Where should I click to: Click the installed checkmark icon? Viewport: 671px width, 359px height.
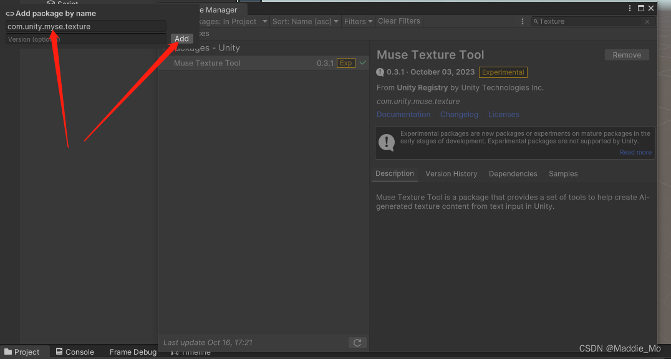pyautogui.click(x=363, y=63)
